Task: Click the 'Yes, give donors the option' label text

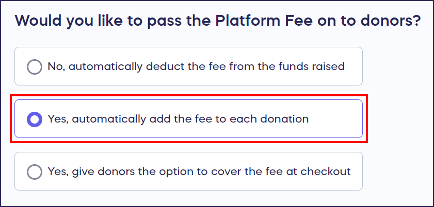Action: point(199,171)
